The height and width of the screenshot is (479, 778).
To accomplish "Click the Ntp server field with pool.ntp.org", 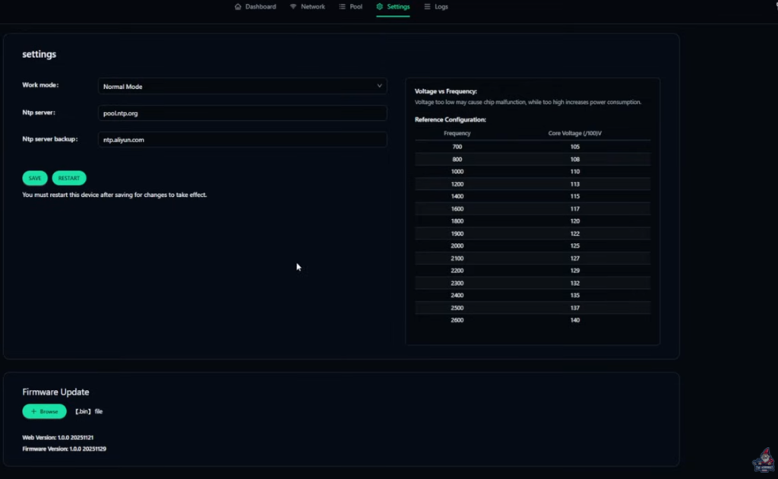I will click(x=242, y=113).
